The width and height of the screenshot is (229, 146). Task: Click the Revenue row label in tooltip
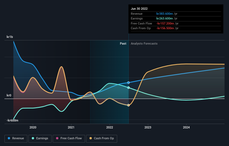point(137,14)
